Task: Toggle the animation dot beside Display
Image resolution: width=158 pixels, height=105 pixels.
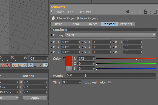Action: 52,35
